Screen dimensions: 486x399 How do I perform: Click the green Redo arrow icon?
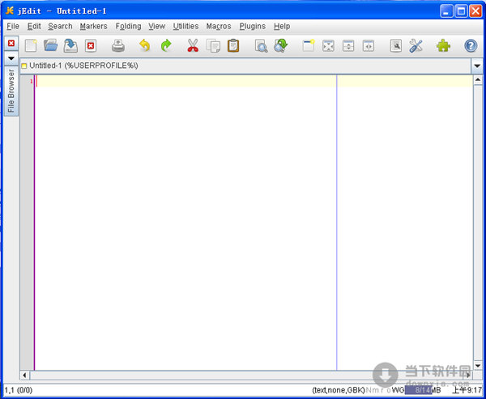[166, 45]
